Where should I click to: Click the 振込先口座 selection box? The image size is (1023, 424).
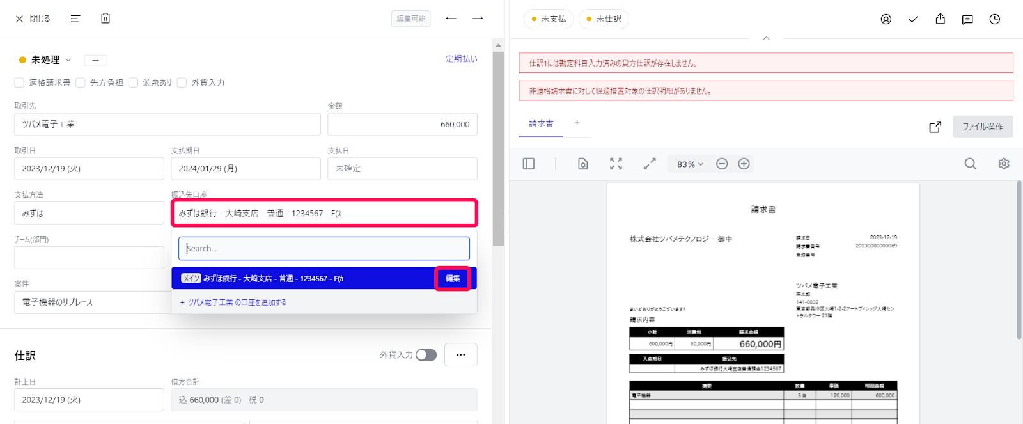324,213
